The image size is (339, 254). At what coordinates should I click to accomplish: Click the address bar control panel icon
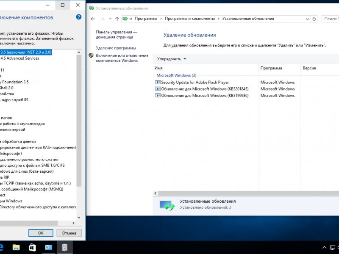point(125,19)
